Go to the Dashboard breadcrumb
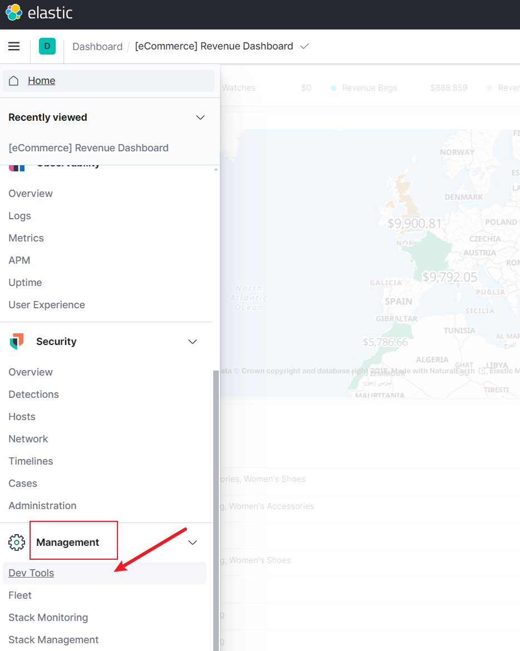Viewport: 520px width, 651px height. point(97,47)
